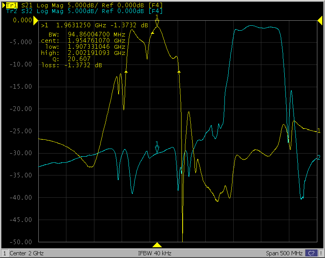Open Tr2 S32 measurement parameter
The height and width of the screenshot is (258, 325).
[27, 11]
